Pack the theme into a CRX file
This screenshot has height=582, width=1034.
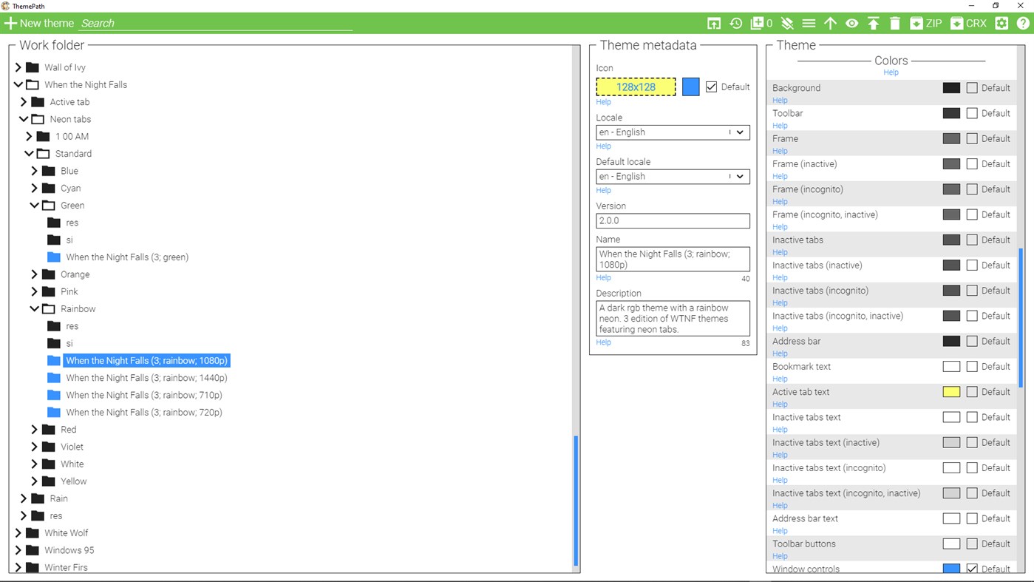[968, 23]
